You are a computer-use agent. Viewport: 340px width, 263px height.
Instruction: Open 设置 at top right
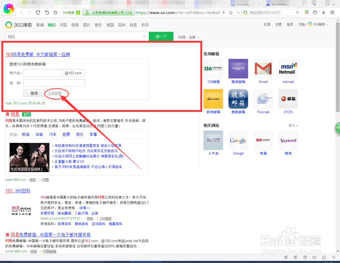(278, 24)
